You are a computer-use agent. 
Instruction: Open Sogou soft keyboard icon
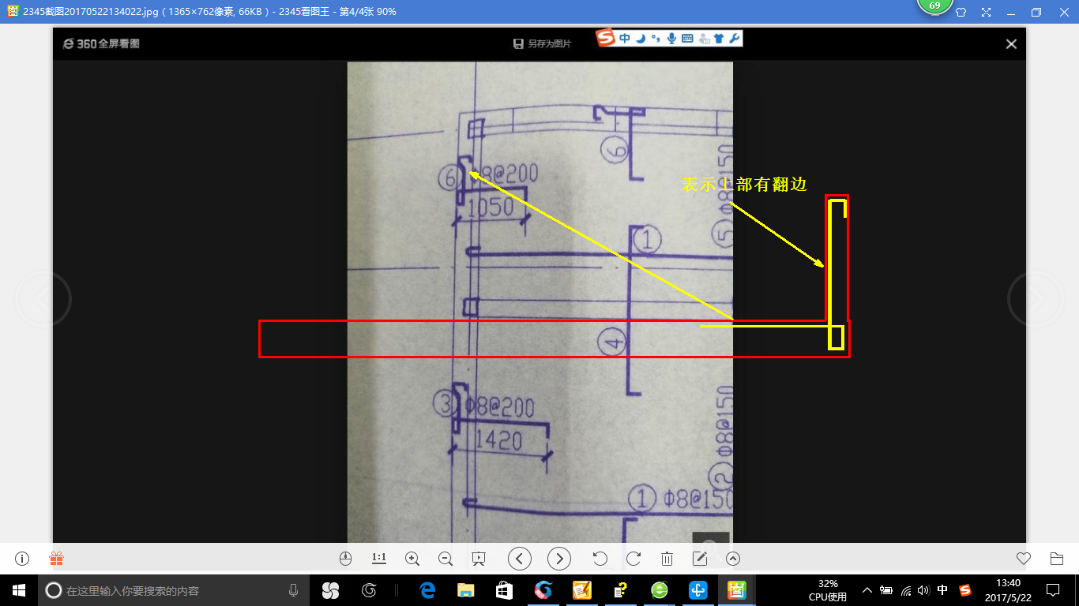[x=687, y=39]
